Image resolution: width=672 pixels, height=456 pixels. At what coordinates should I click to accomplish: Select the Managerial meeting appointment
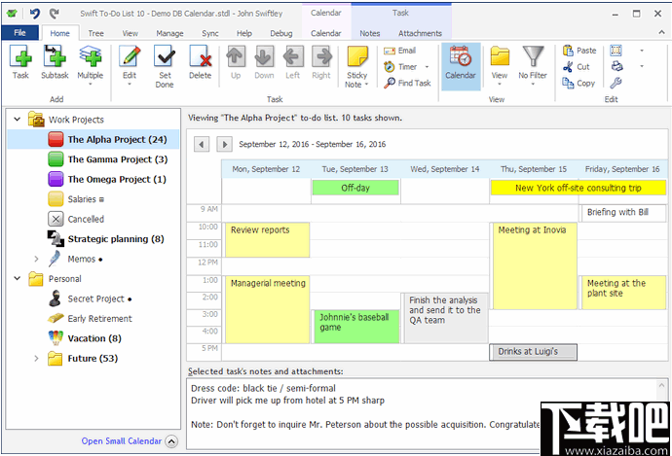268,309
